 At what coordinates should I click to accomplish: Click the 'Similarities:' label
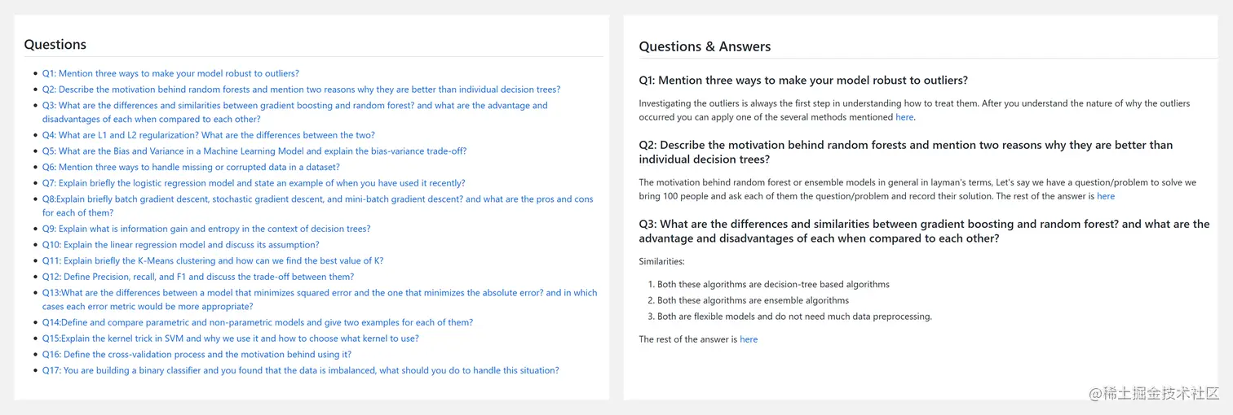coord(662,262)
